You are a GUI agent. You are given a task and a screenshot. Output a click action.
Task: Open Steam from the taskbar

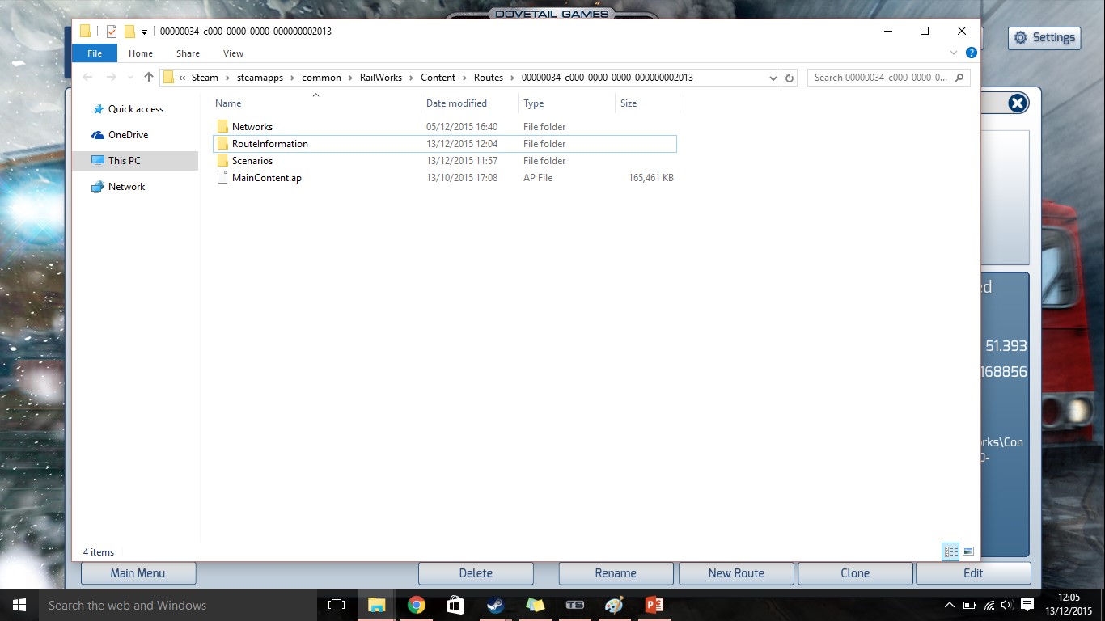pyautogui.click(x=495, y=605)
